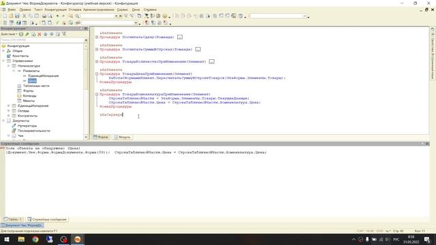
Task: Expand the Общие tree node
Action: click(x=3, y=51)
